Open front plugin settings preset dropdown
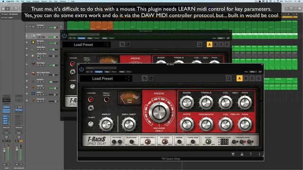The height and width of the screenshot is (170, 303). (101, 68)
